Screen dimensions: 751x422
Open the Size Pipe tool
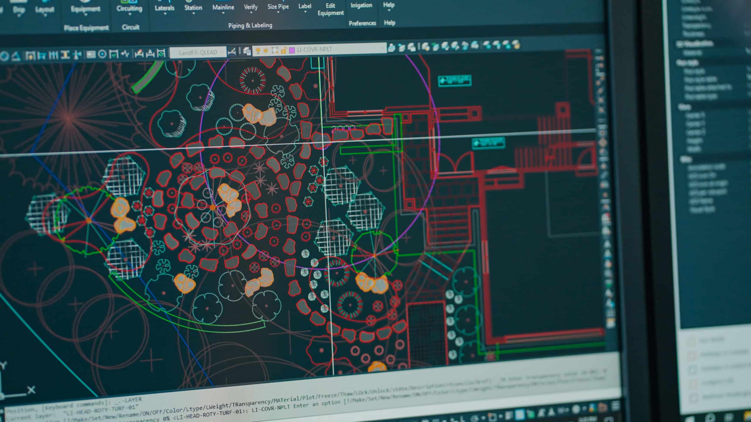pos(278,7)
